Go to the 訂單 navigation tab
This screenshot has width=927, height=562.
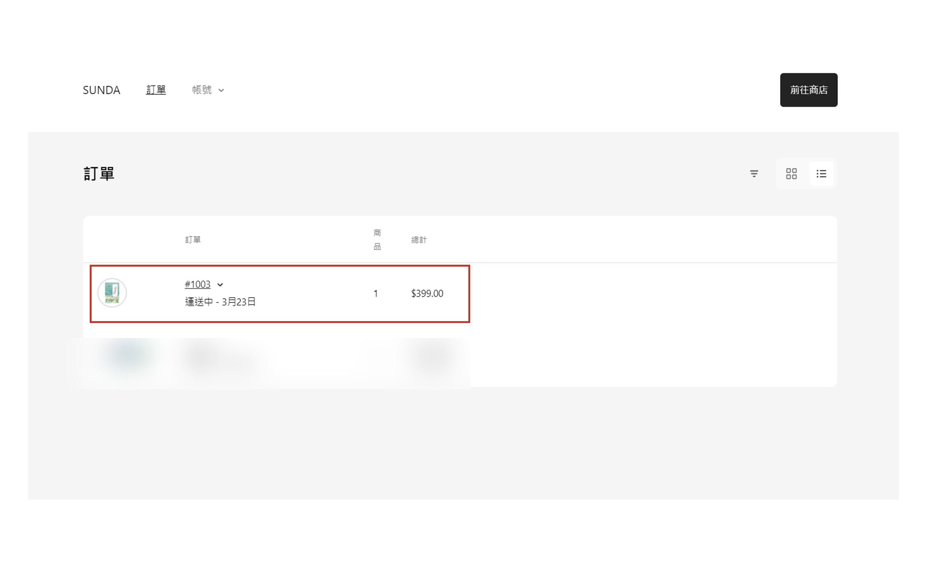[156, 90]
